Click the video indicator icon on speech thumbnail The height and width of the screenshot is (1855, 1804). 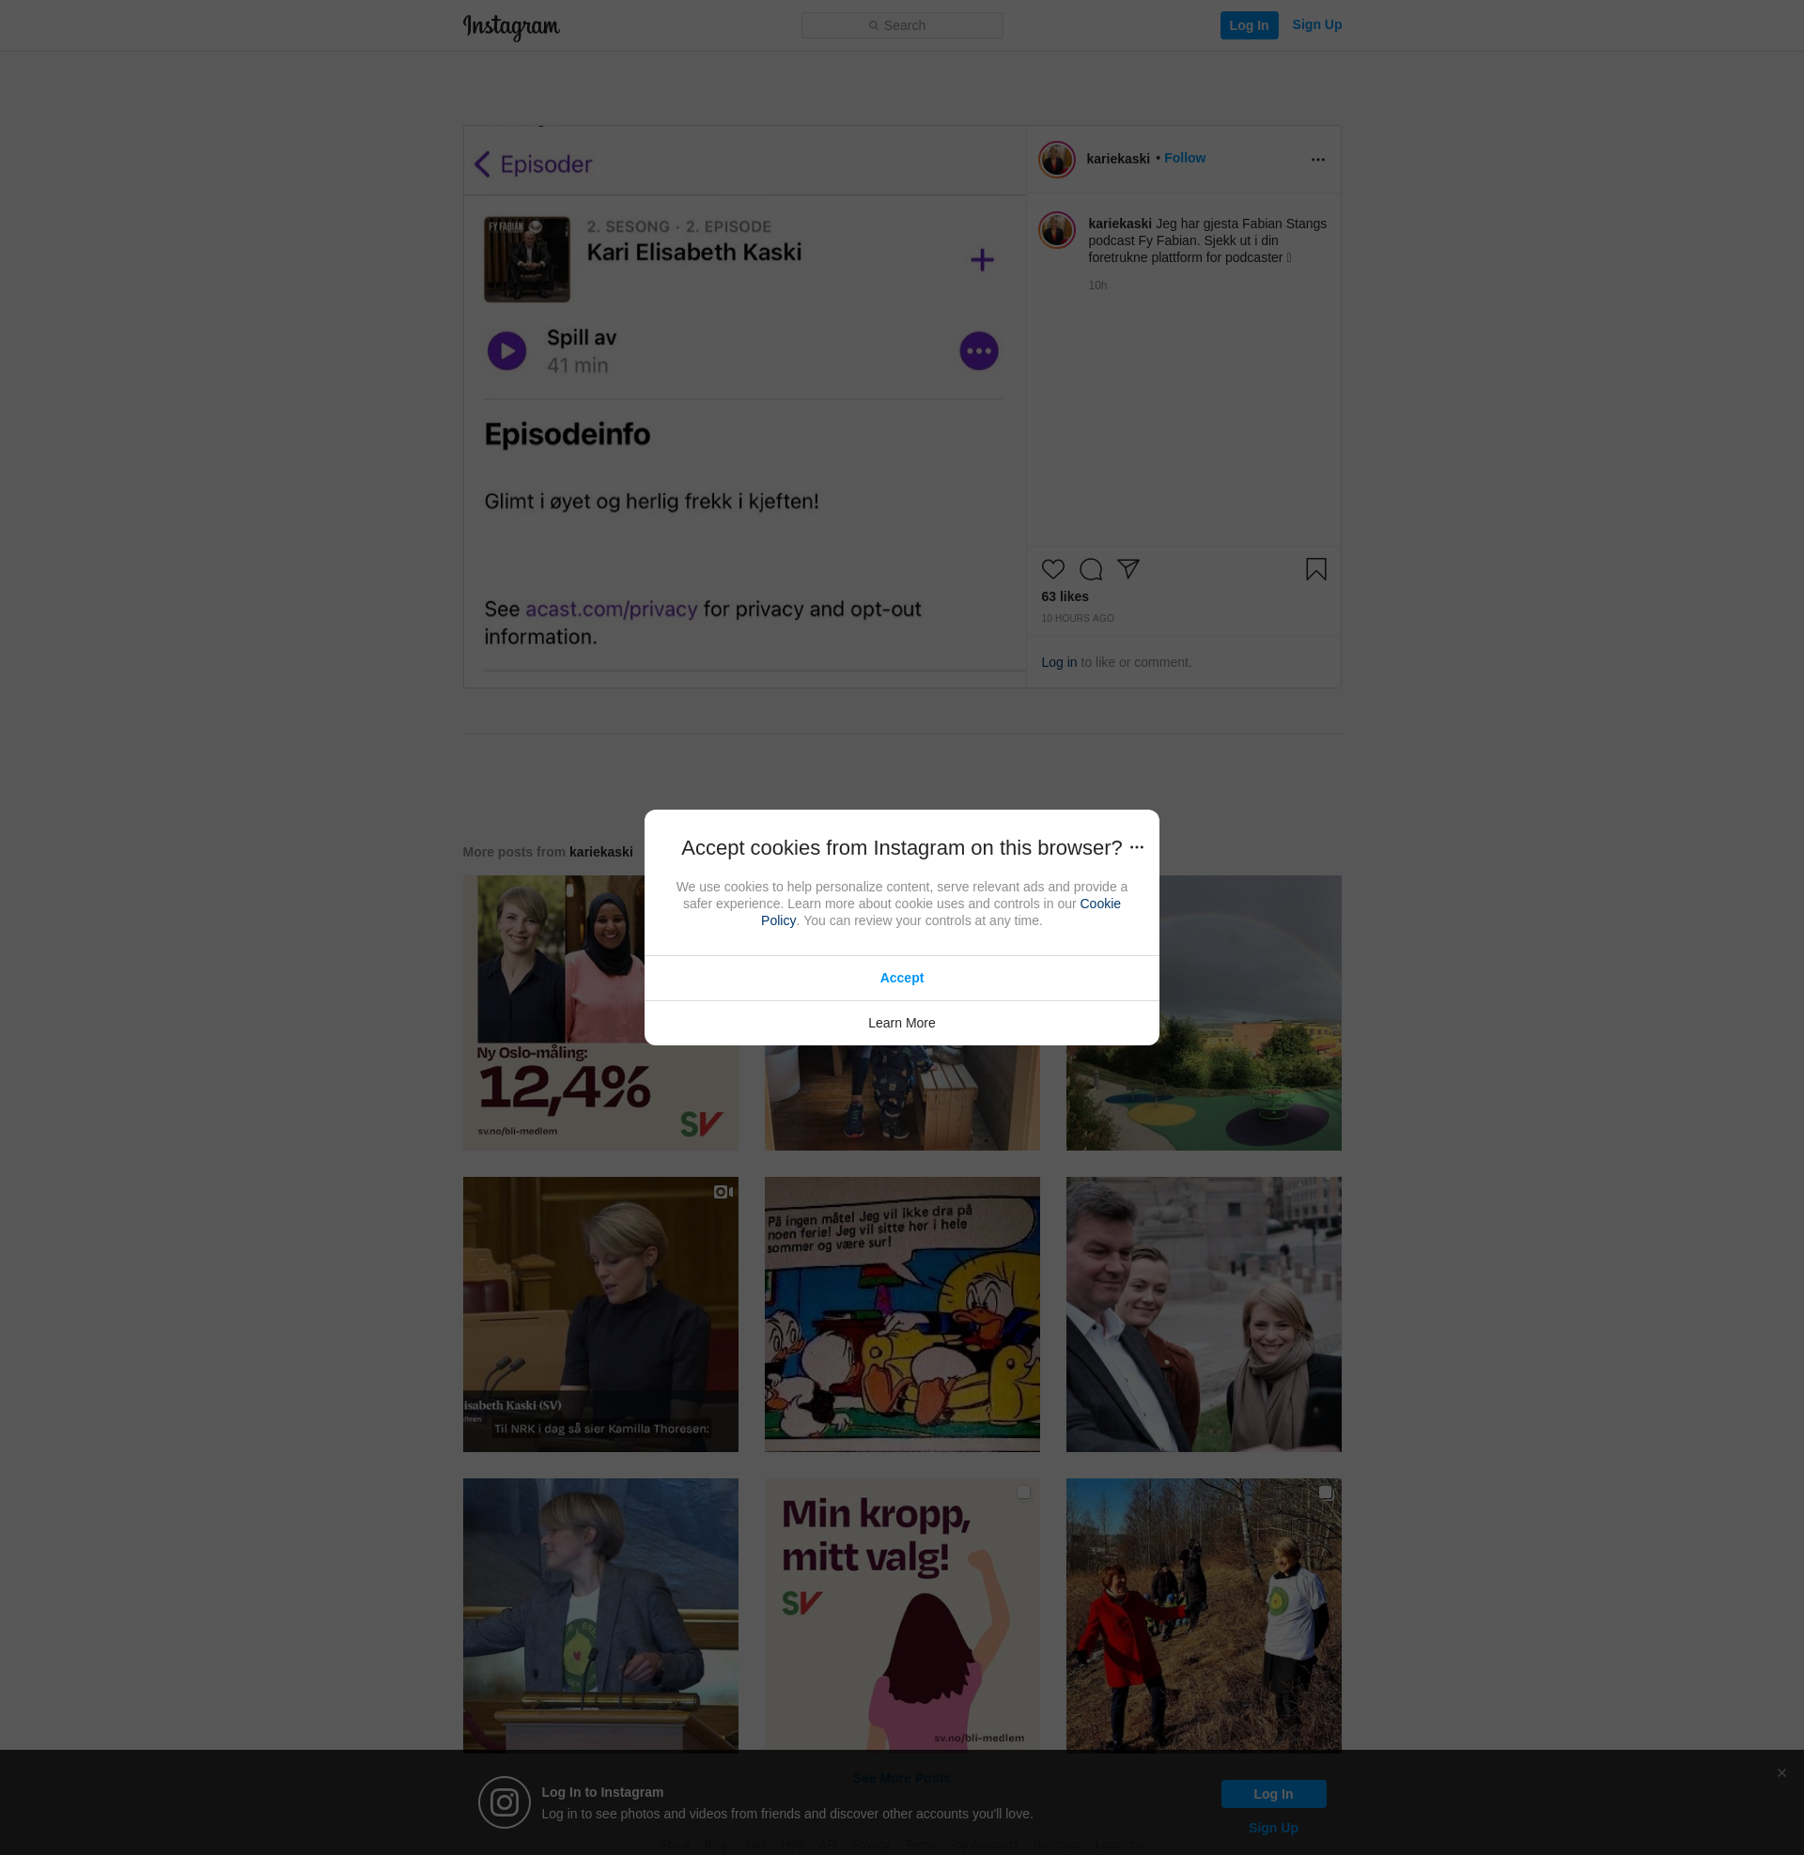click(x=723, y=1192)
